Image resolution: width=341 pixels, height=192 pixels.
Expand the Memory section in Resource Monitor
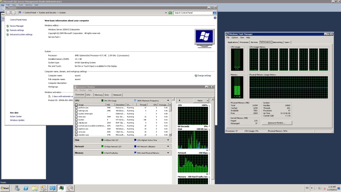[x=168, y=153]
